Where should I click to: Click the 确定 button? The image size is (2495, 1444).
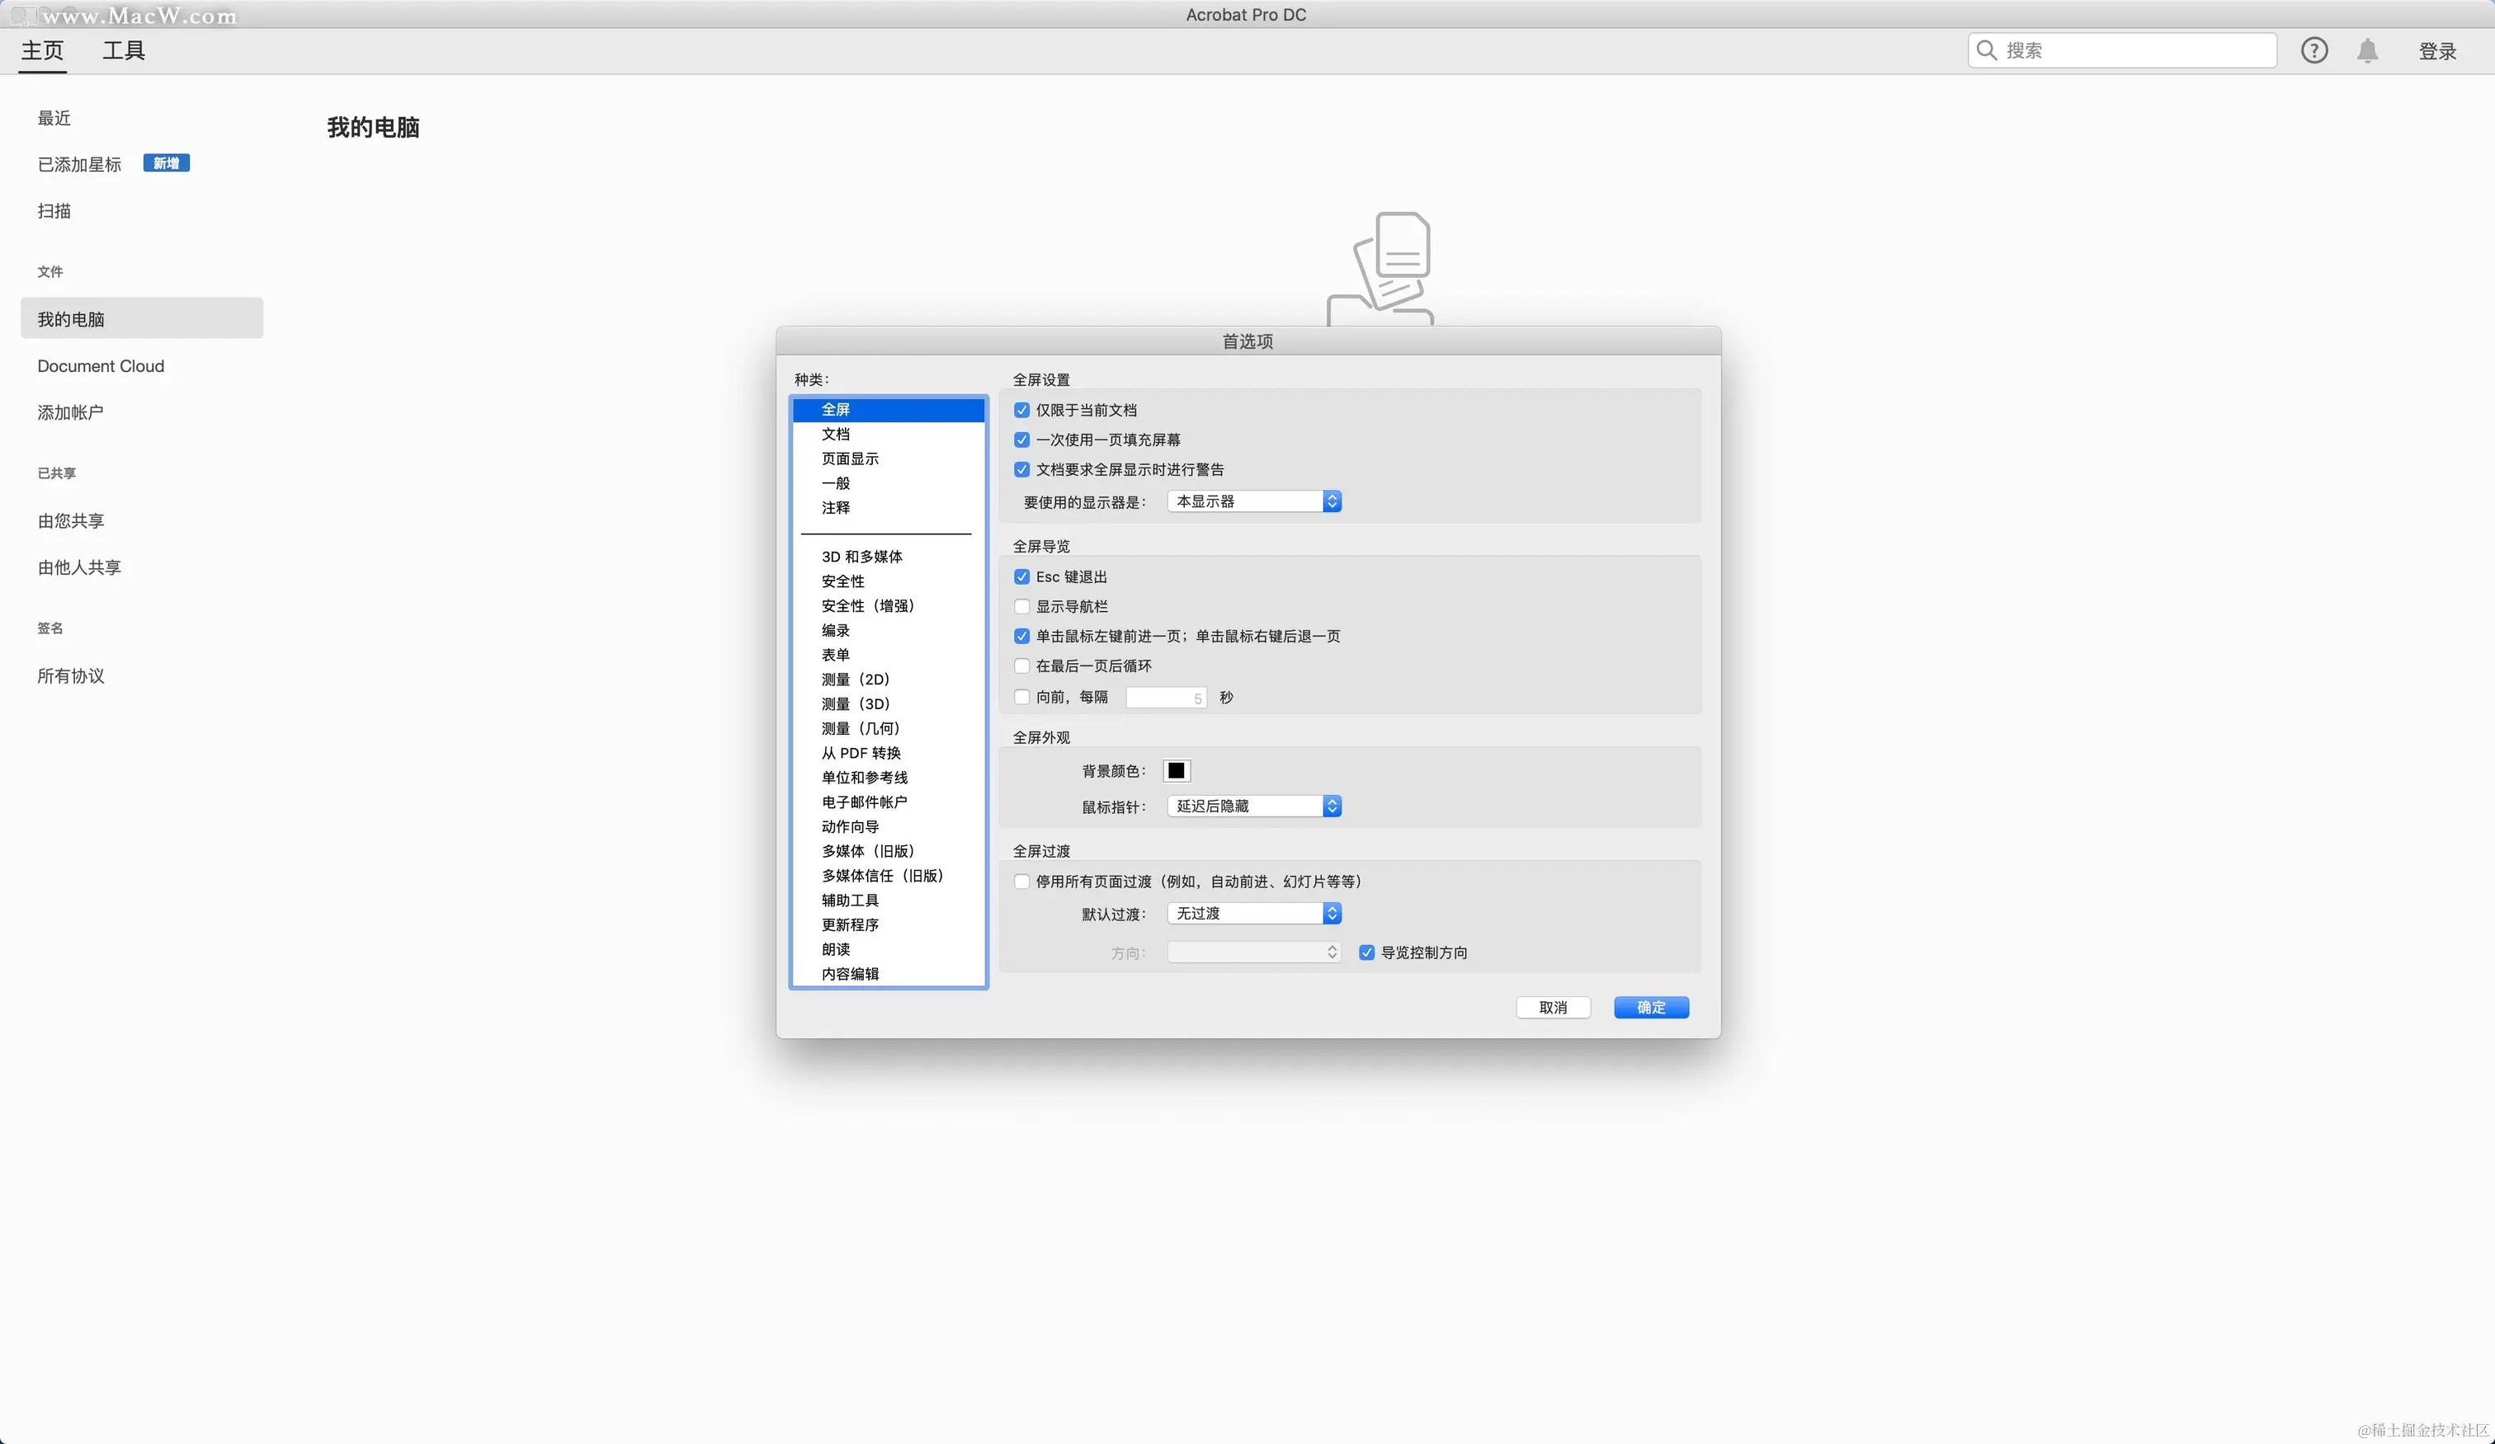tap(1650, 1008)
